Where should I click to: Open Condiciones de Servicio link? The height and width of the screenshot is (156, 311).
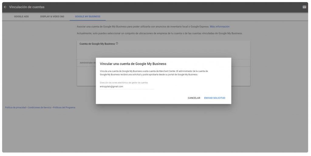click(x=39, y=107)
